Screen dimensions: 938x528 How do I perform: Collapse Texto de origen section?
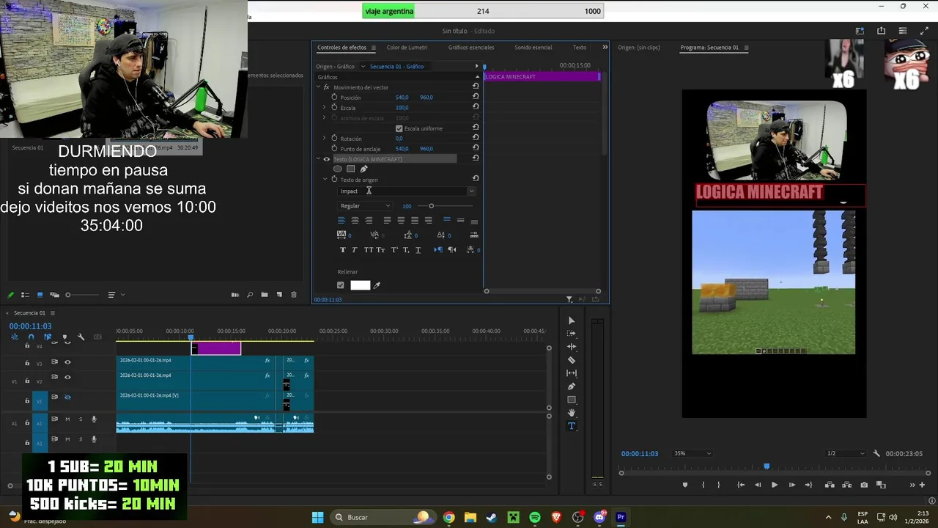[325, 180]
